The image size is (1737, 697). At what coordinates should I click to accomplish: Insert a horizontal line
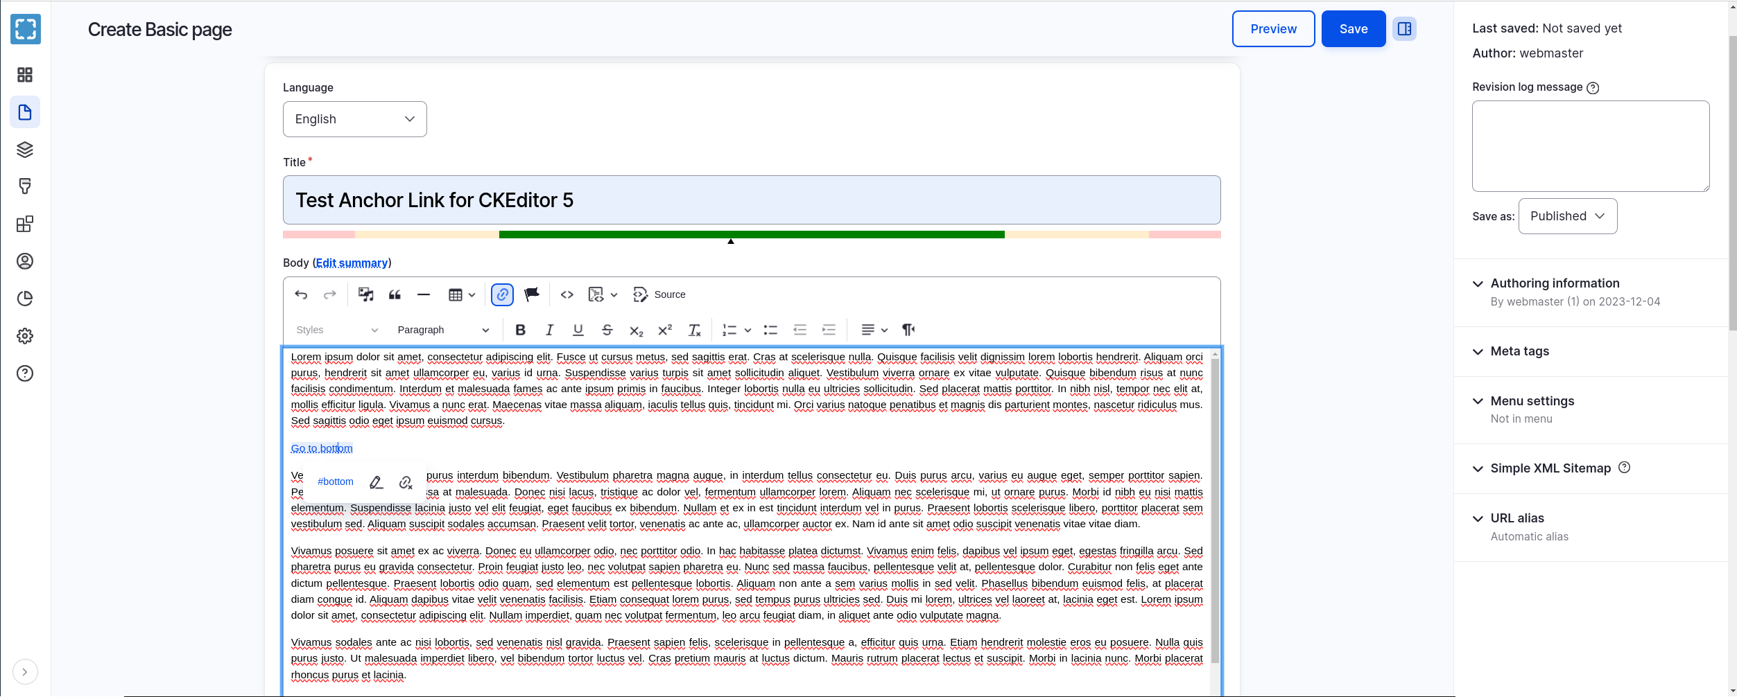pos(424,294)
